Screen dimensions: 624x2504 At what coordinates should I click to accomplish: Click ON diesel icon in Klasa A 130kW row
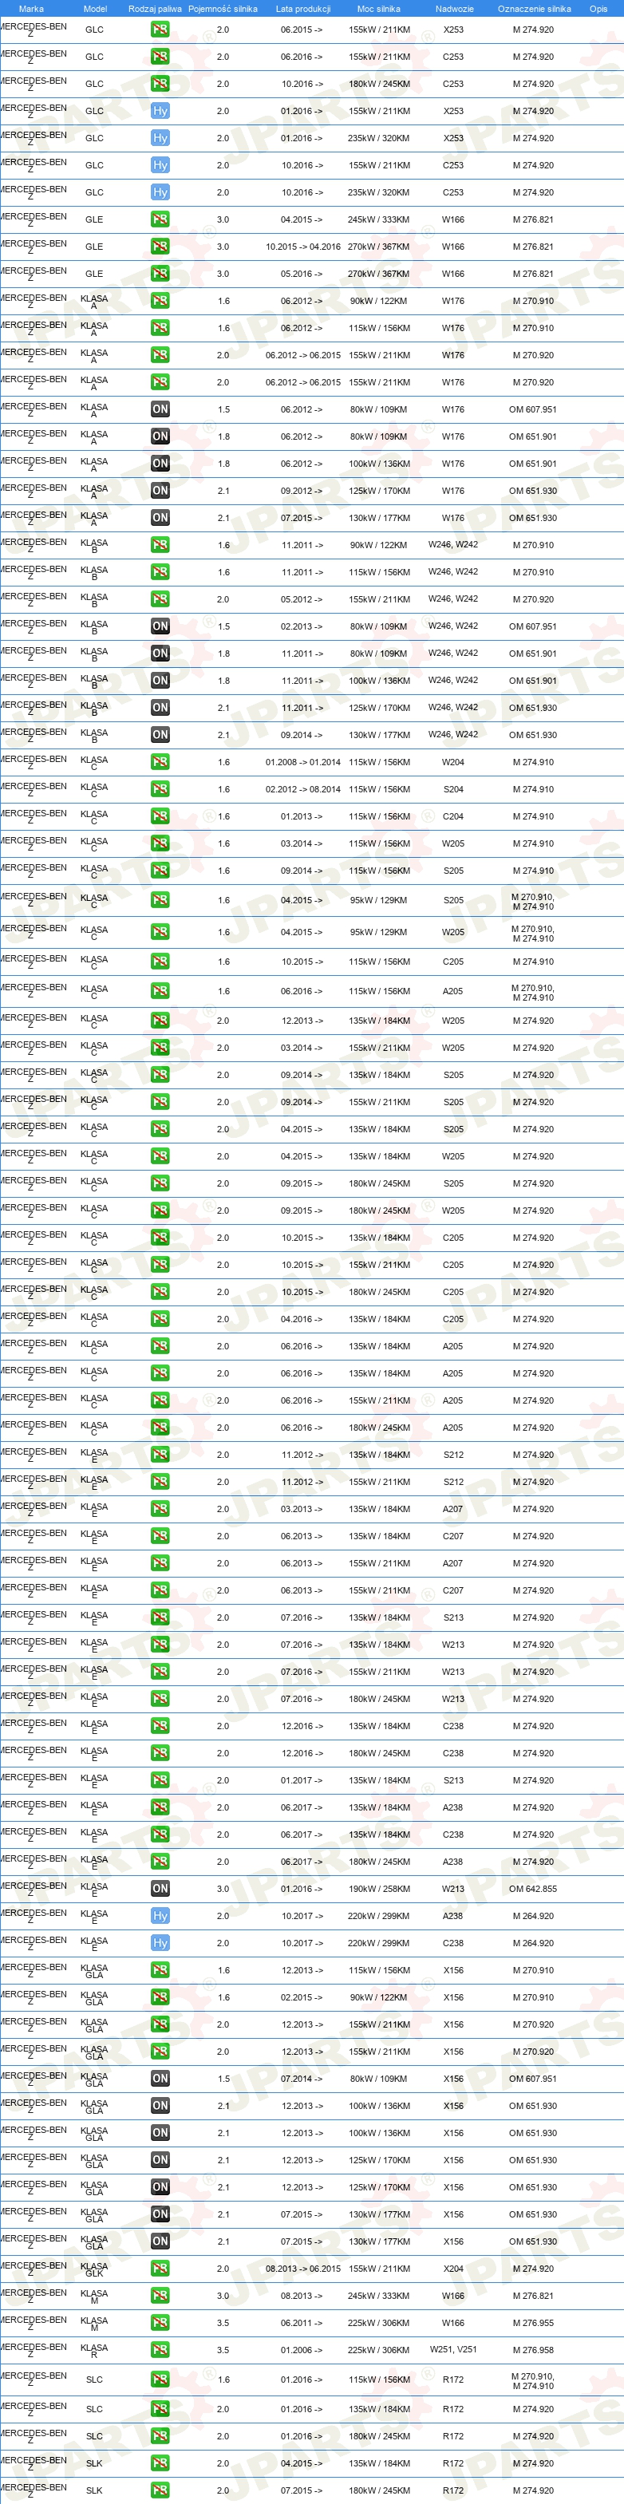click(160, 518)
